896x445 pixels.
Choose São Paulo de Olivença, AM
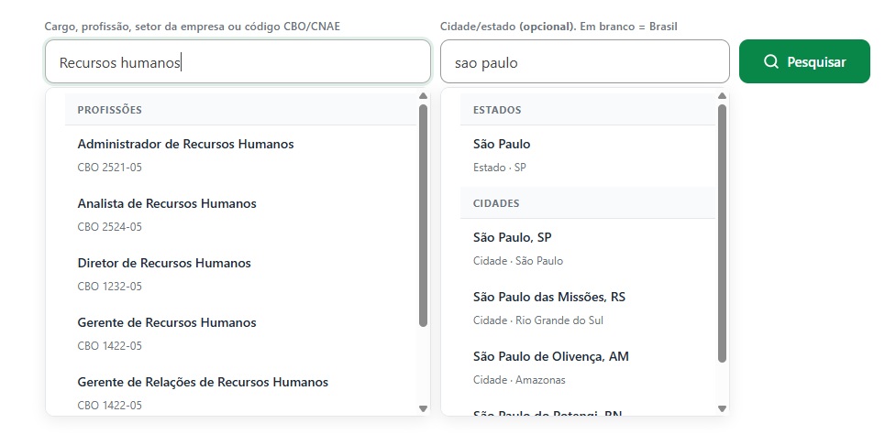[588, 367]
